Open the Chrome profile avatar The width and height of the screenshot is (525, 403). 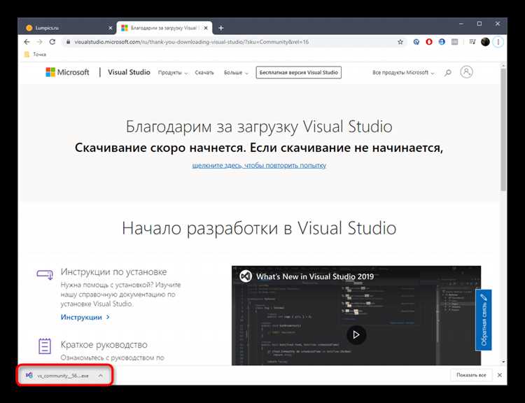coord(485,42)
